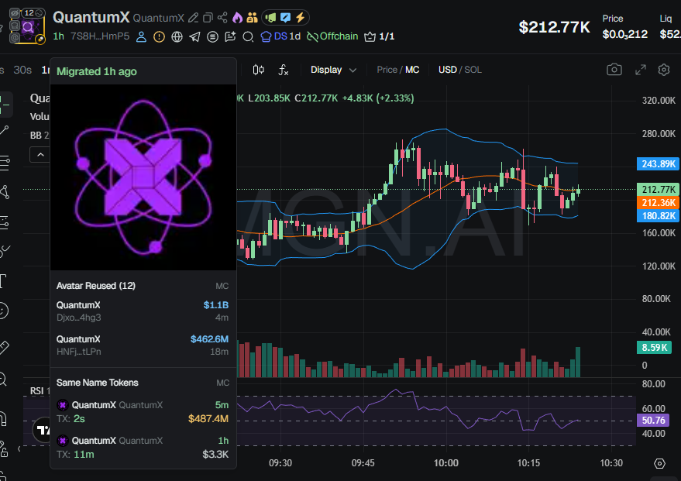Switch chart to Price view

click(x=387, y=70)
